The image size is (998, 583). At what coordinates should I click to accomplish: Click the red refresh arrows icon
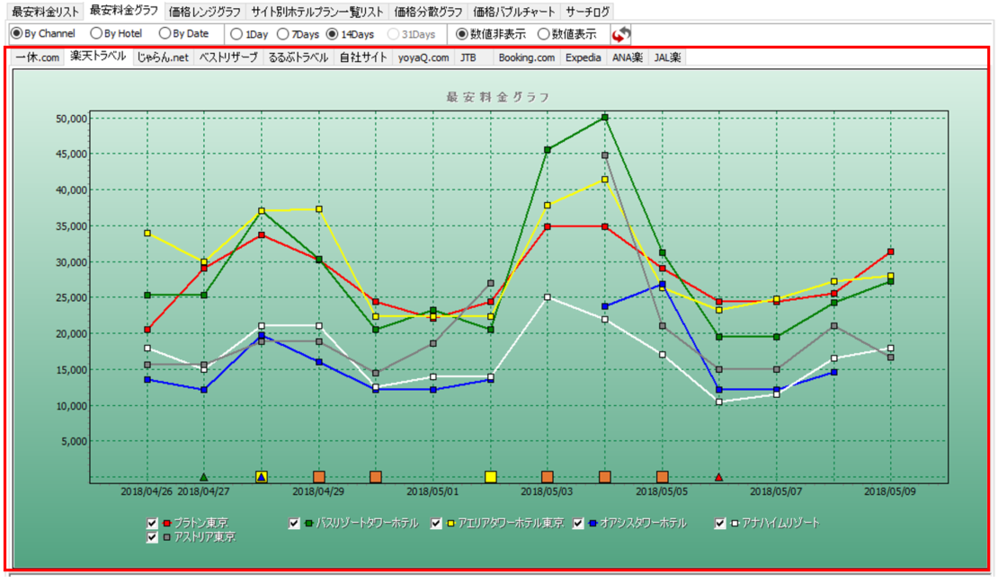[620, 34]
